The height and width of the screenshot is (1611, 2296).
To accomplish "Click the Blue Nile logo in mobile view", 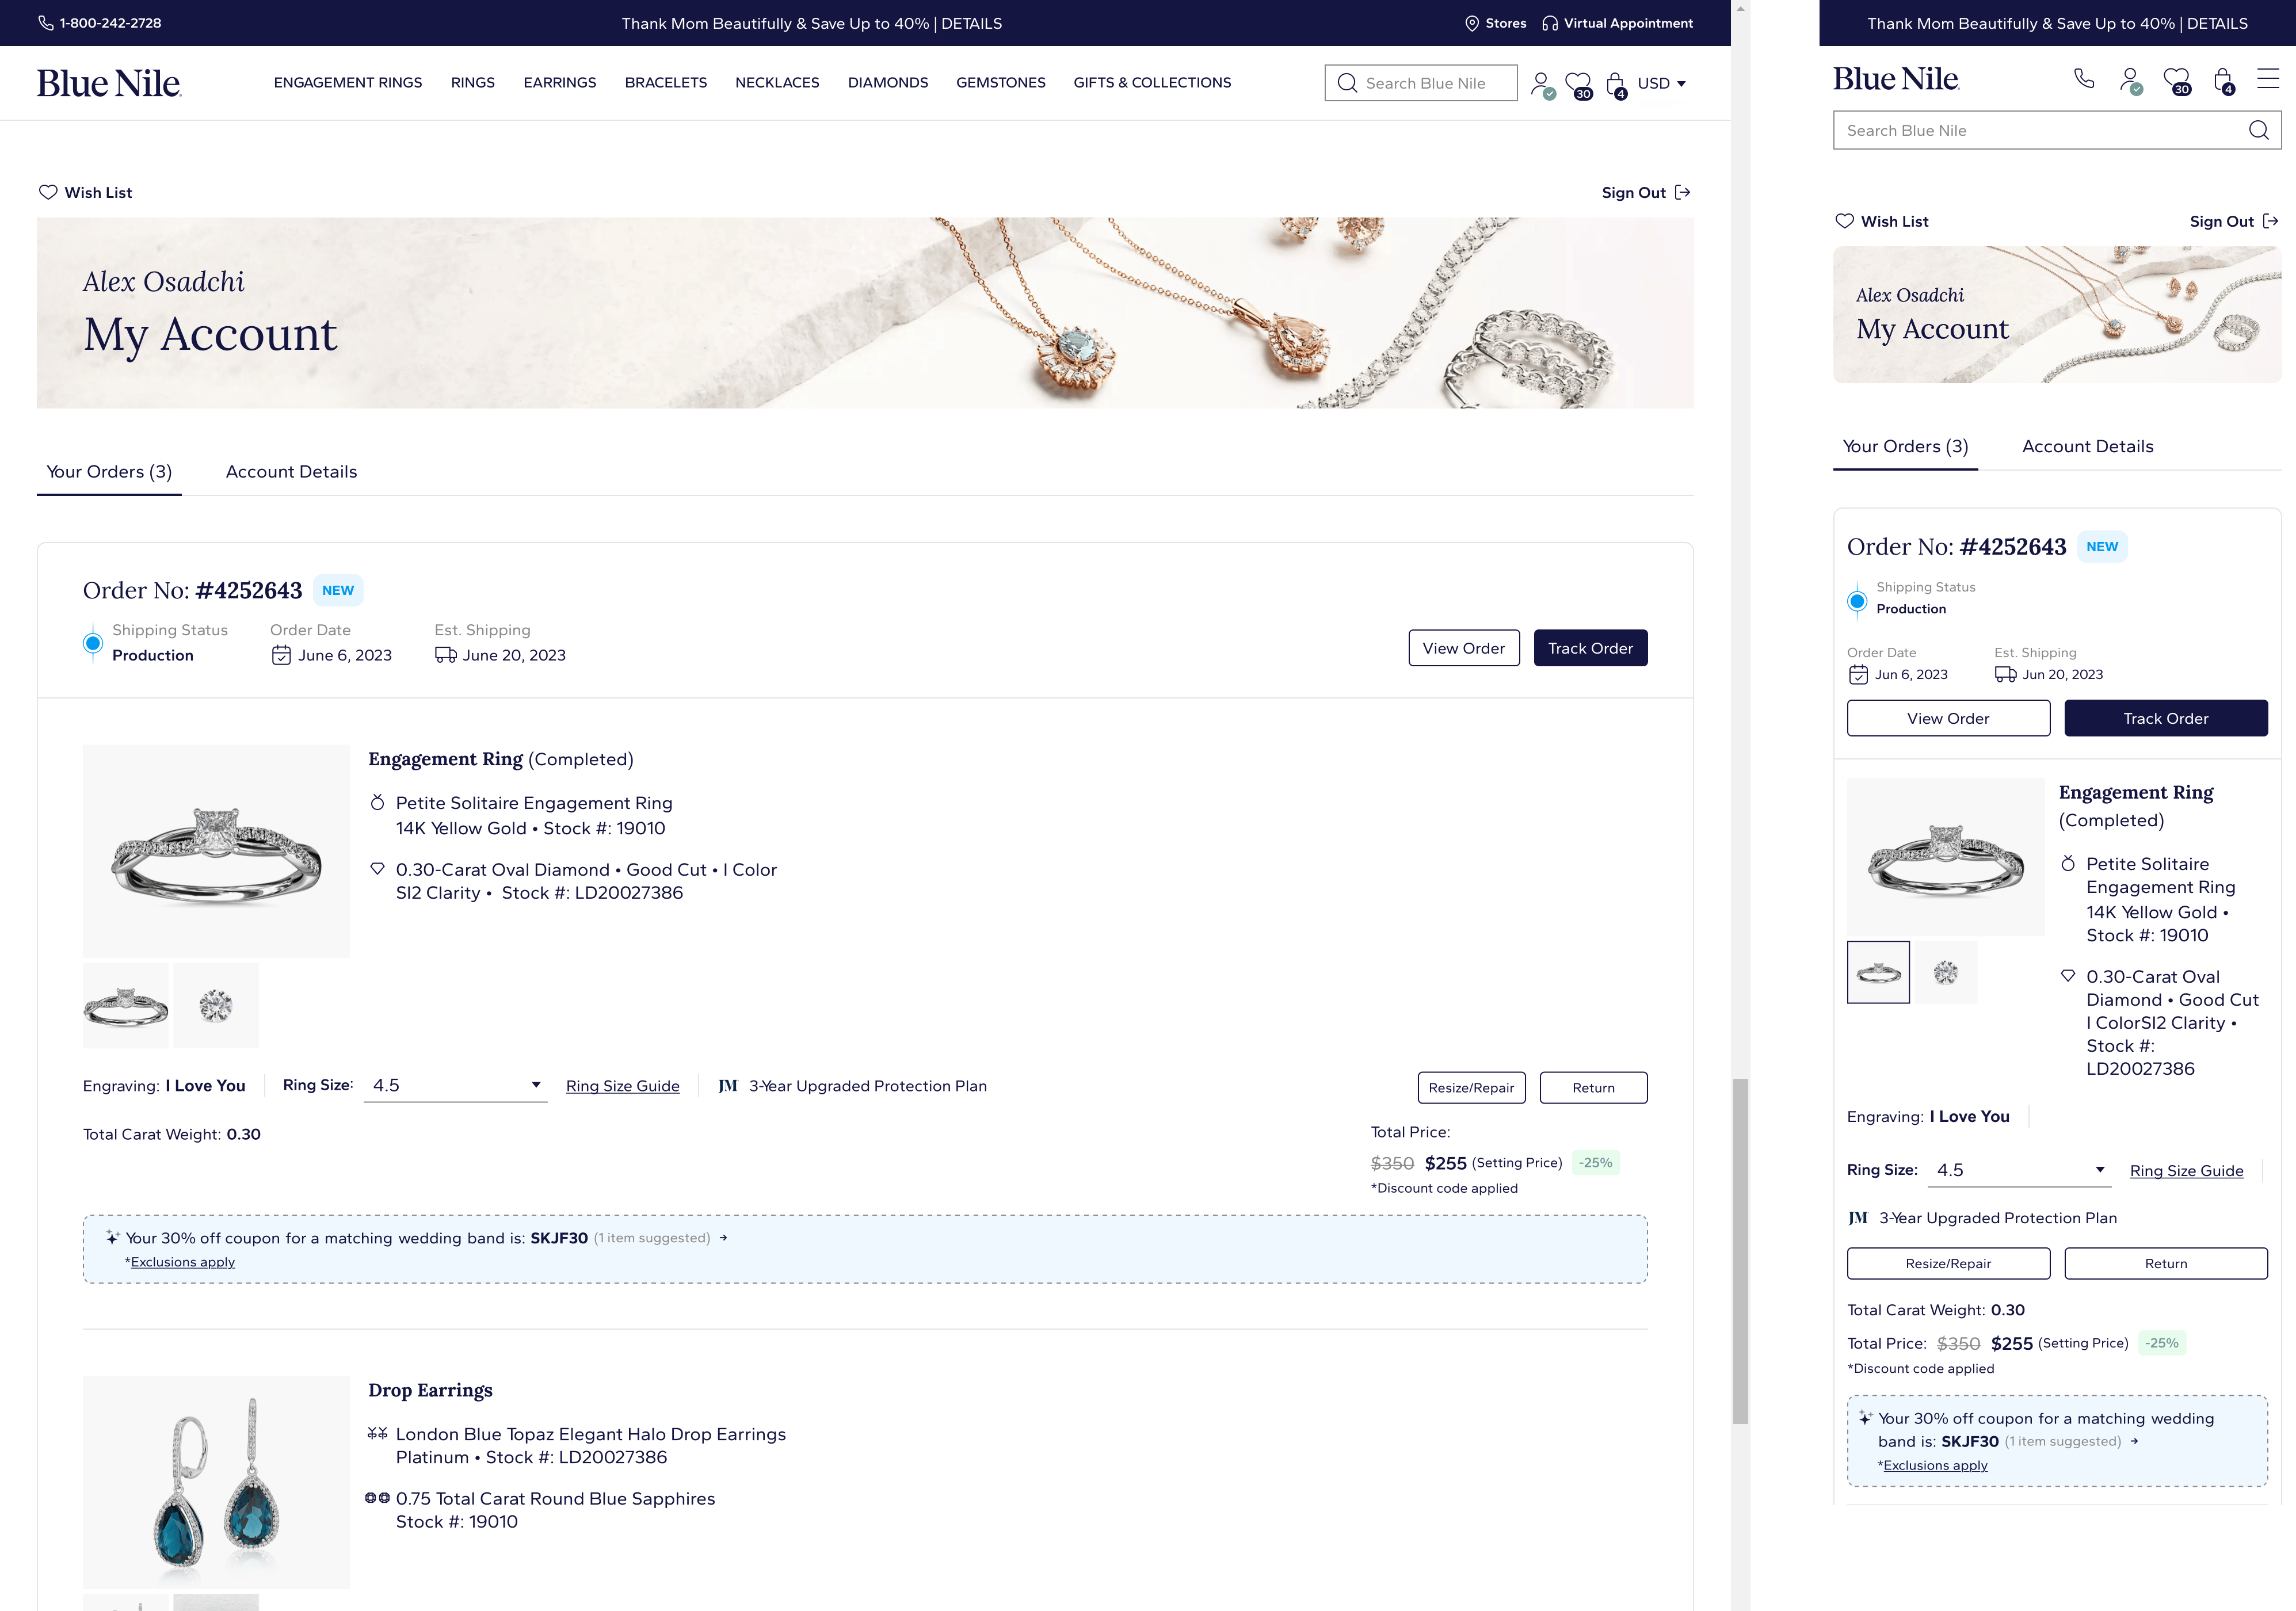I will pyautogui.click(x=1895, y=79).
